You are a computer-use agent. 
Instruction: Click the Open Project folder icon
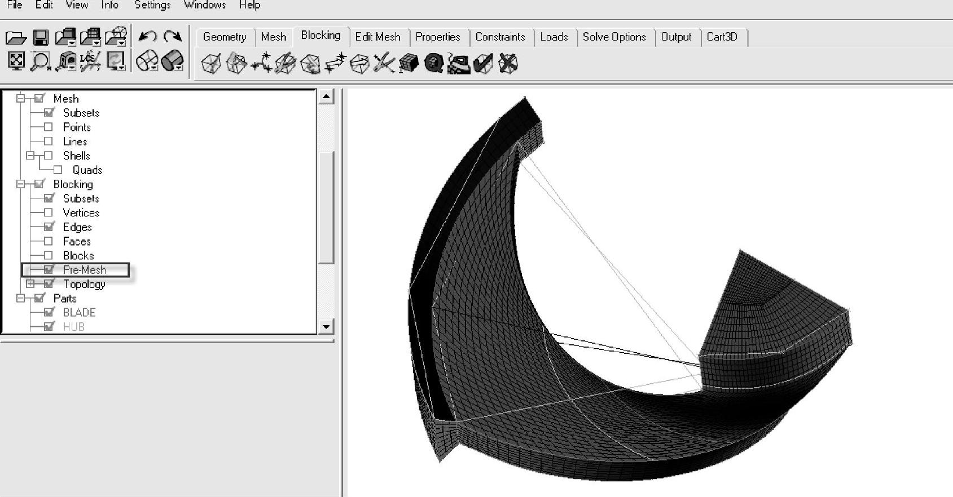(x=16, y=38)
